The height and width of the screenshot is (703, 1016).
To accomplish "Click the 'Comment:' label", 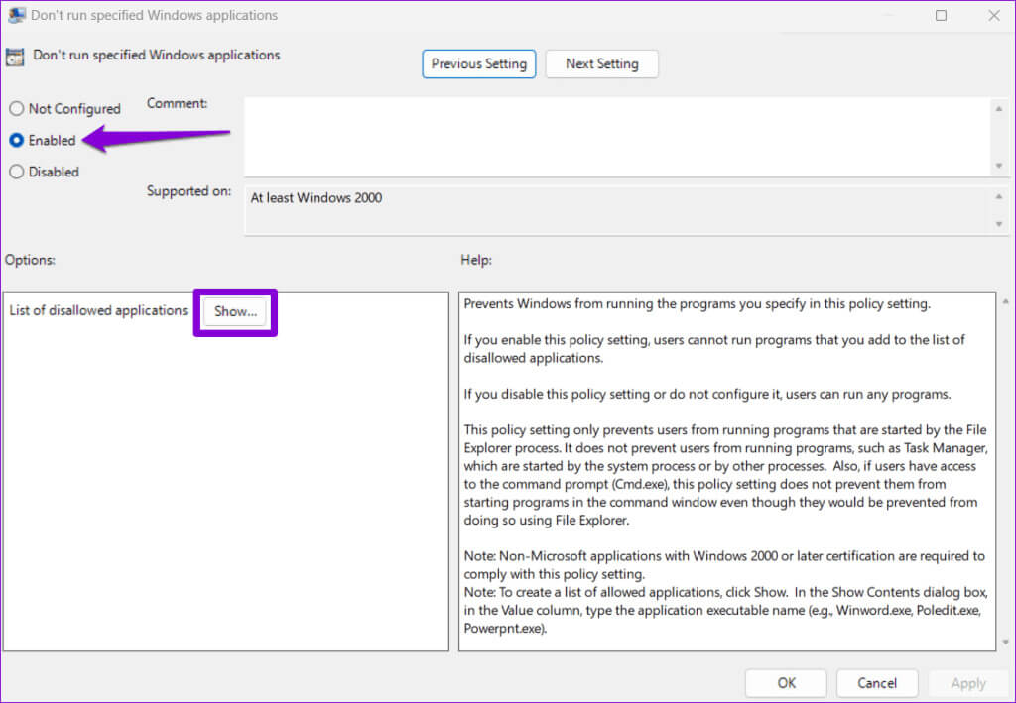I will 177,103.
